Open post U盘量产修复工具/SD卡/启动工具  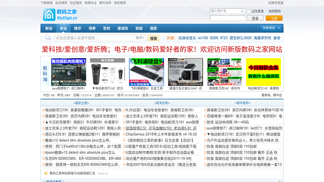tap(161, 146)
